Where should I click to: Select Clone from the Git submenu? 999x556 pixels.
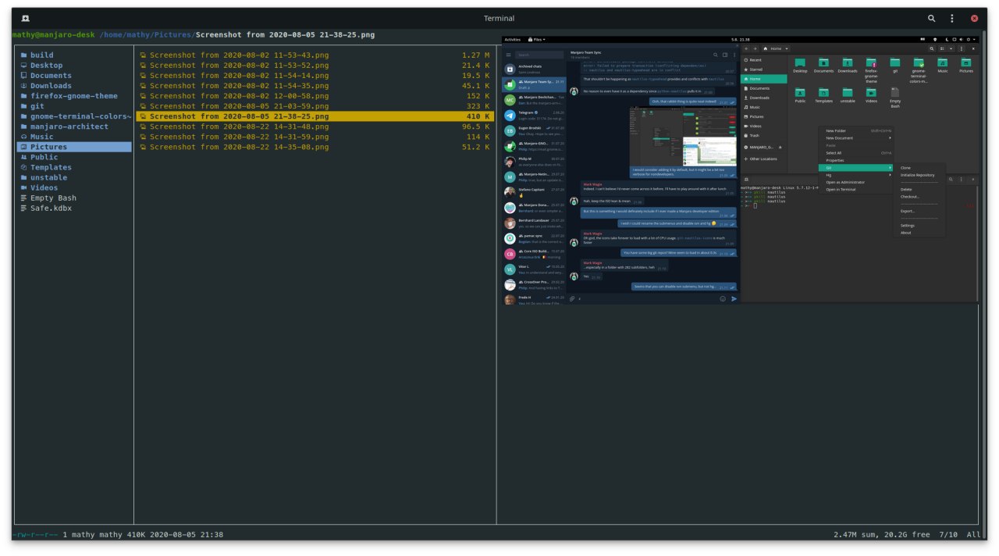coord(906,168)
